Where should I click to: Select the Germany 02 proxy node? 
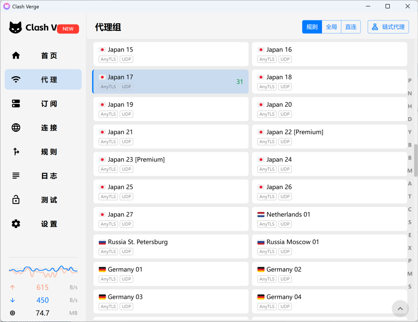click(329, 274)
